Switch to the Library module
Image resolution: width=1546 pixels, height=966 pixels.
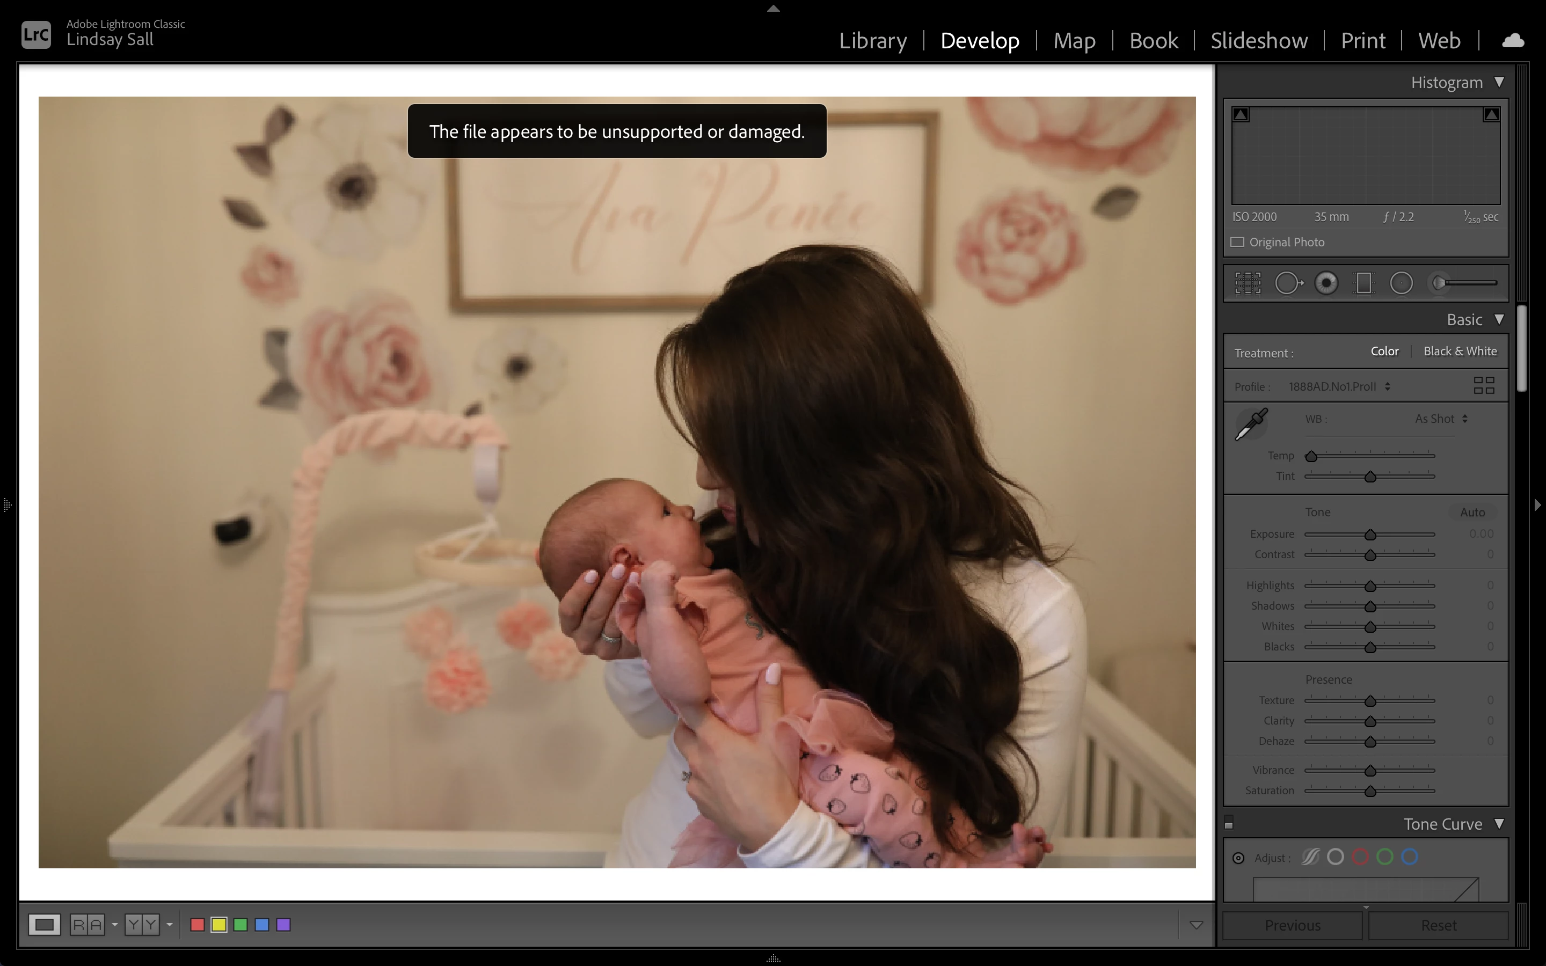tap(873, 41)
